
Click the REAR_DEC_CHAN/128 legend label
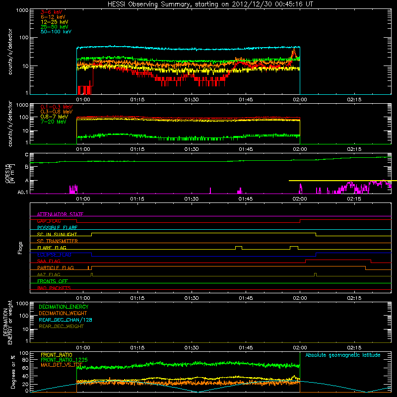pos(66,320)
